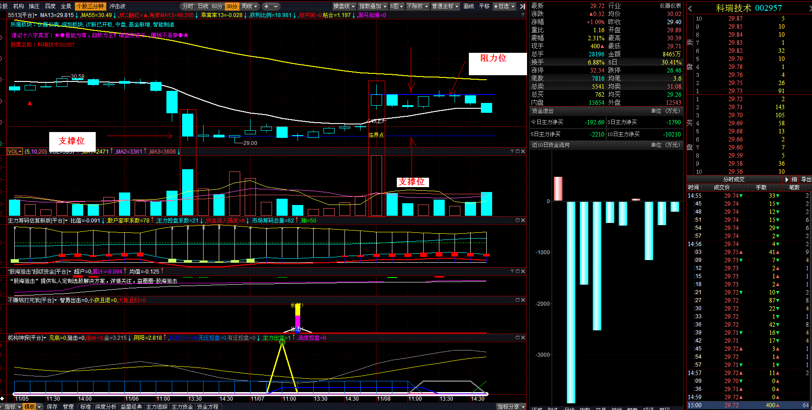Viewport: 812px width, 410px height.
Task: Close the 机构神探 panel
Action: tap(523, 337)
